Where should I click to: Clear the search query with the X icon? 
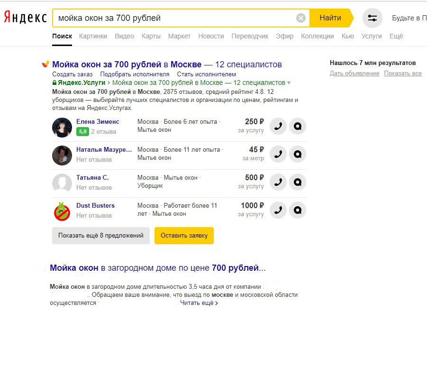pyautogui.click(x=300, y=18)
